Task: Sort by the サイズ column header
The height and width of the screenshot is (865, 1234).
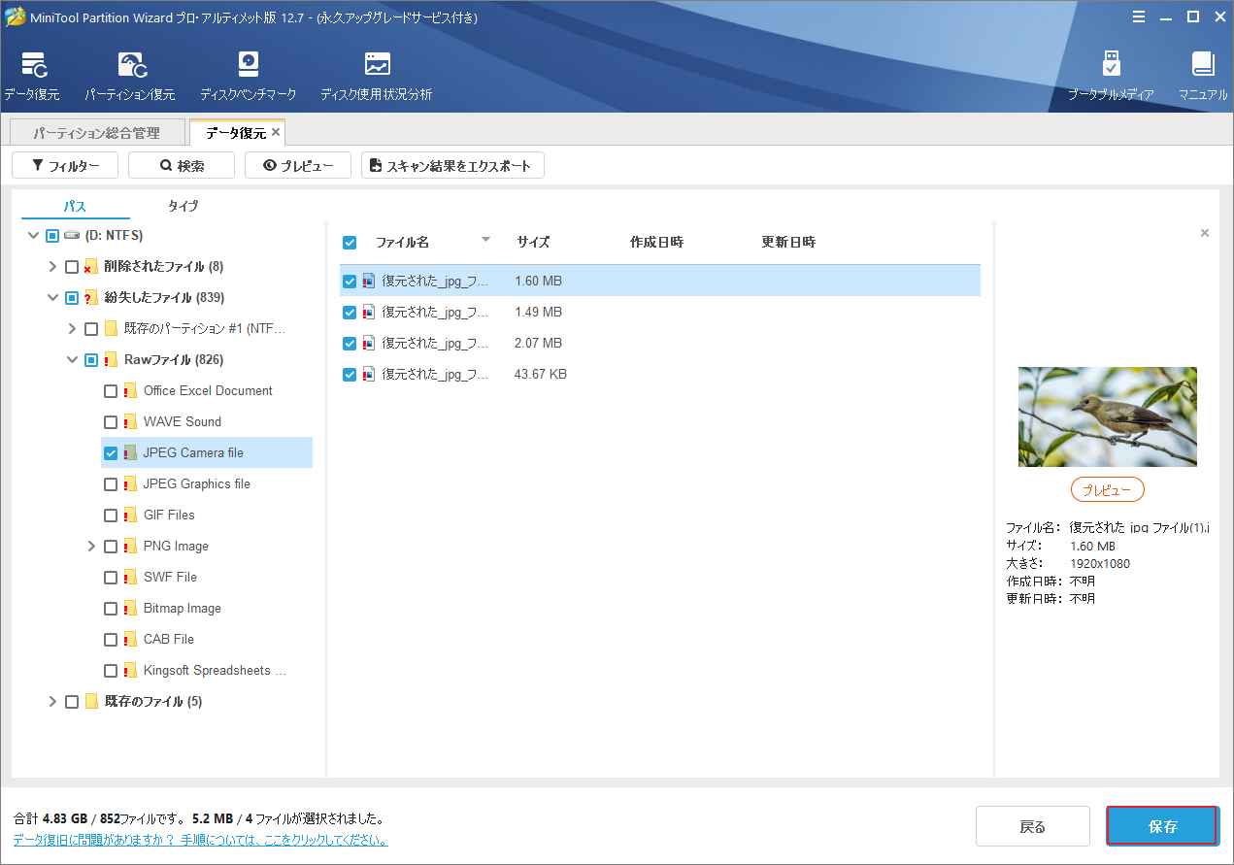Action: [x=533, y=243]
